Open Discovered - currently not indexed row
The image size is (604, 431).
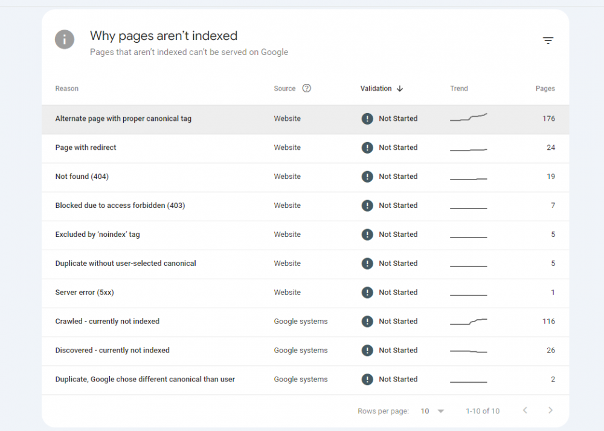pyautogui.click(x=112, y=351)
